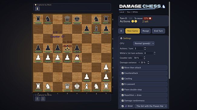Screen dimensions: 197x110
Task: Select the black king on e8
Action: [x=77, y=19]
